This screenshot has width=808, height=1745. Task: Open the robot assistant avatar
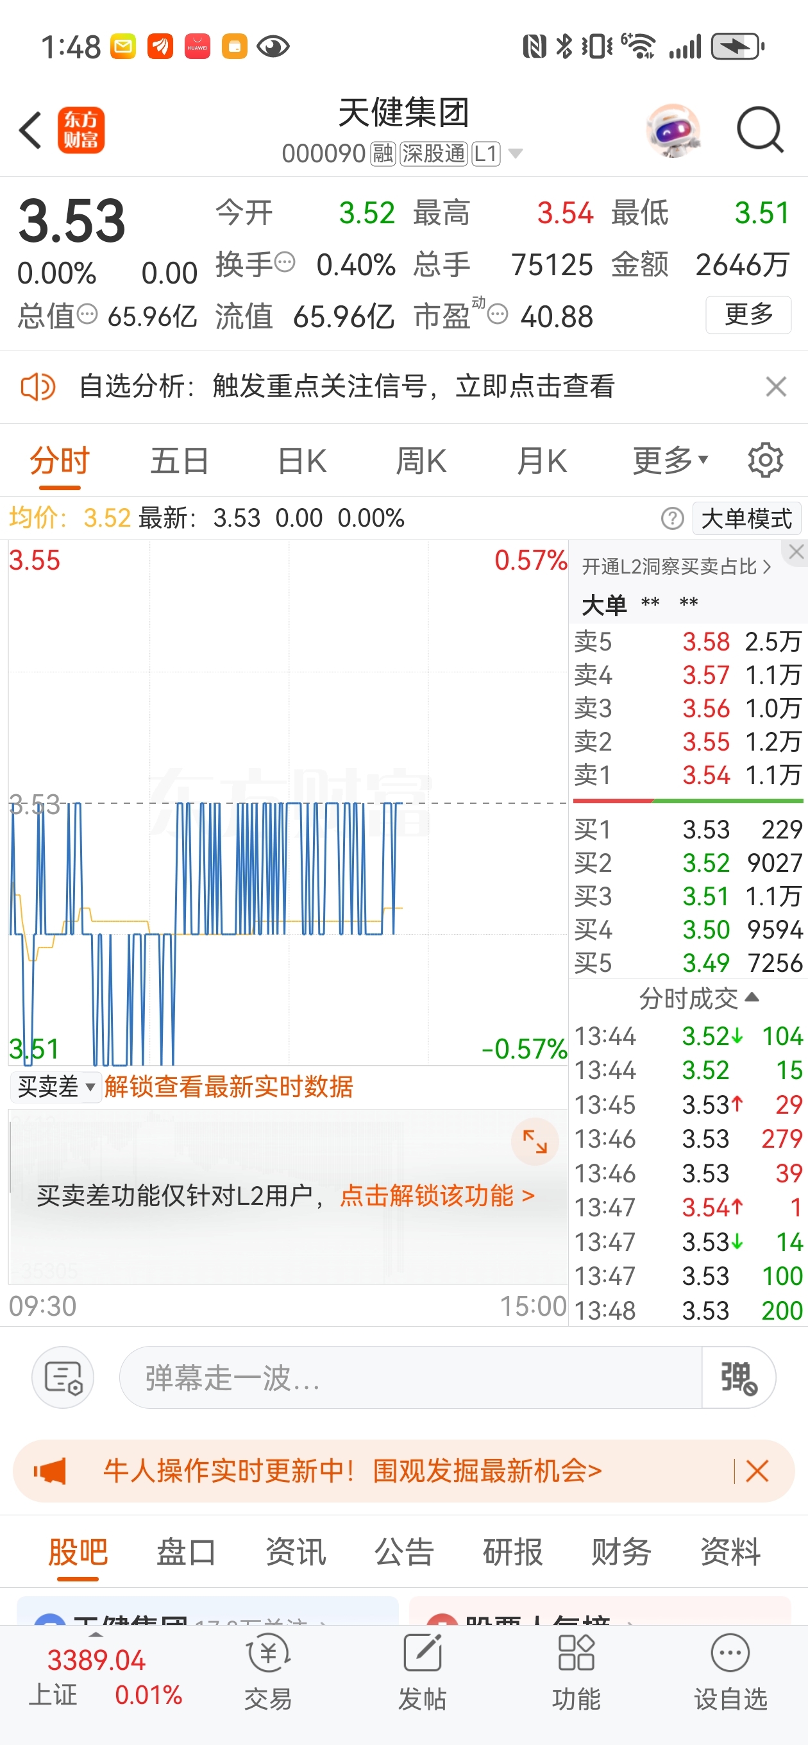click(673, 130)
